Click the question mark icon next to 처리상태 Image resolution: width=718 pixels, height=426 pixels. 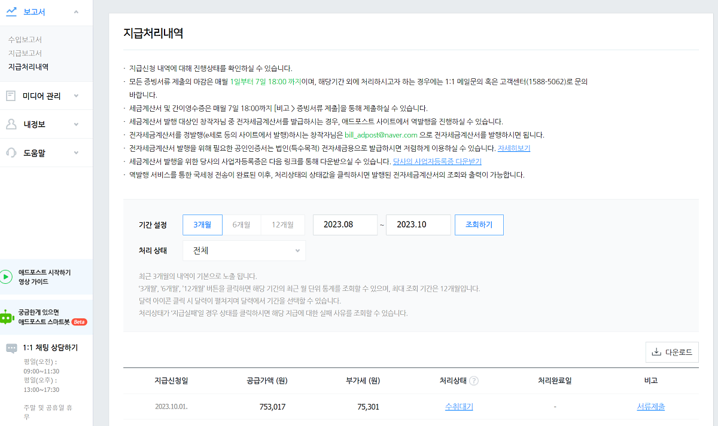tap(474, 381)
